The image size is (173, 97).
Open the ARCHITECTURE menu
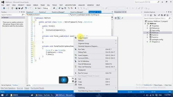point(71,5)
